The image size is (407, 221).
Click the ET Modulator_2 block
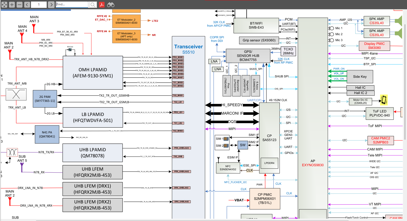click(126, 21)
